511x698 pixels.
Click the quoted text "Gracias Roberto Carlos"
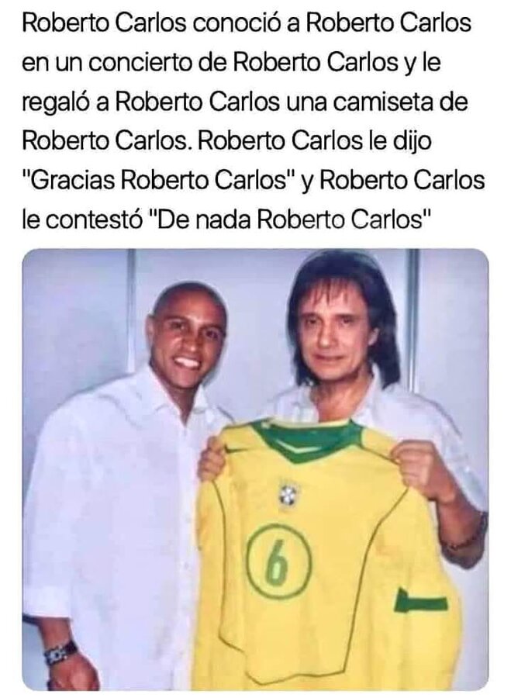pyautogui.click(x=160, y=180)
